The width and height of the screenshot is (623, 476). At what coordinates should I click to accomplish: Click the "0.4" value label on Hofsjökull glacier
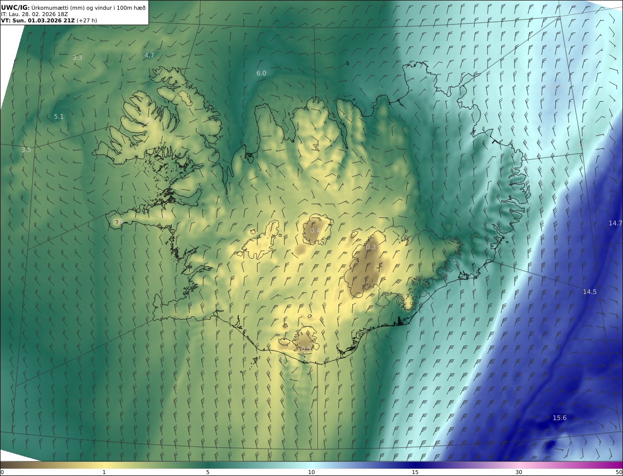point(316,231)
